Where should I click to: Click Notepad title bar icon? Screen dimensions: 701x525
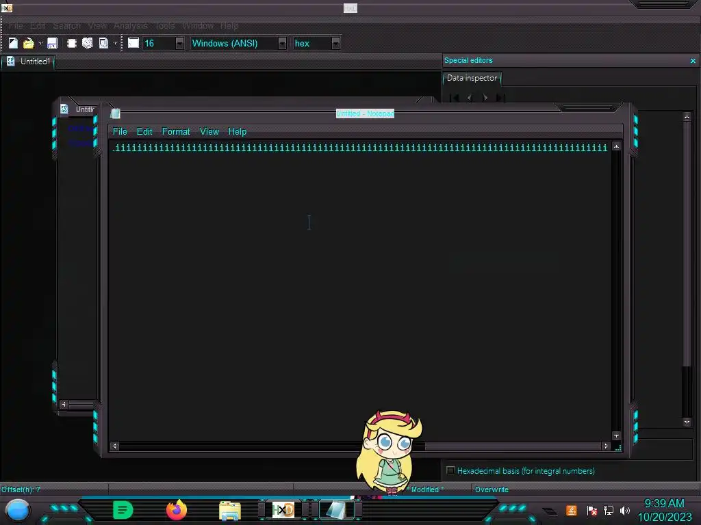click(115, 113)
